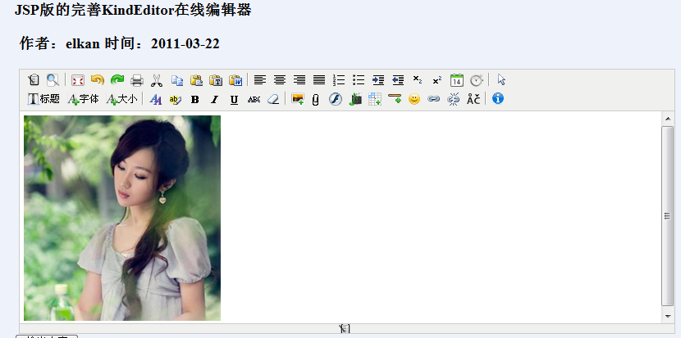Apply superscript formatting
The height and width of the screenshot is (338, 681).
pos(437,80)
